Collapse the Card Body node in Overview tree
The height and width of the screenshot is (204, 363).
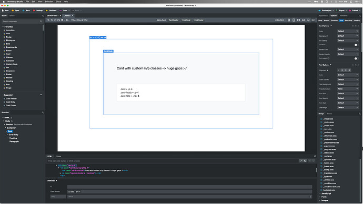tap(7, 135)
